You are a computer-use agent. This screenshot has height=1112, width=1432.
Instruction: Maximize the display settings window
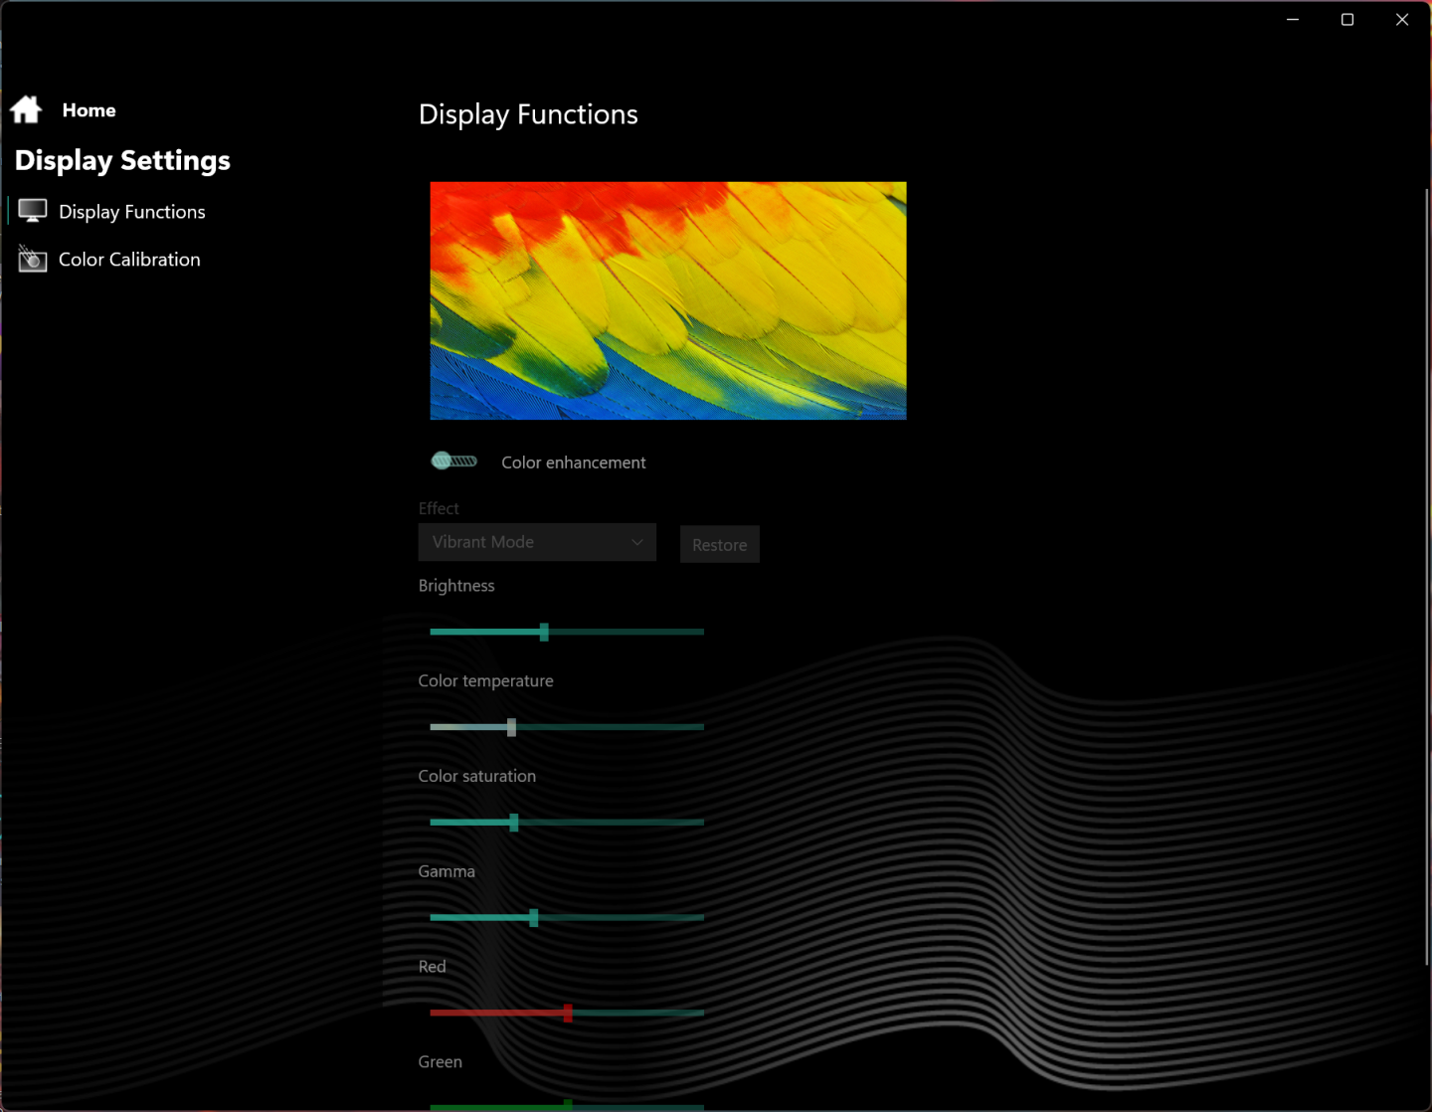(x=1347, y=19)
